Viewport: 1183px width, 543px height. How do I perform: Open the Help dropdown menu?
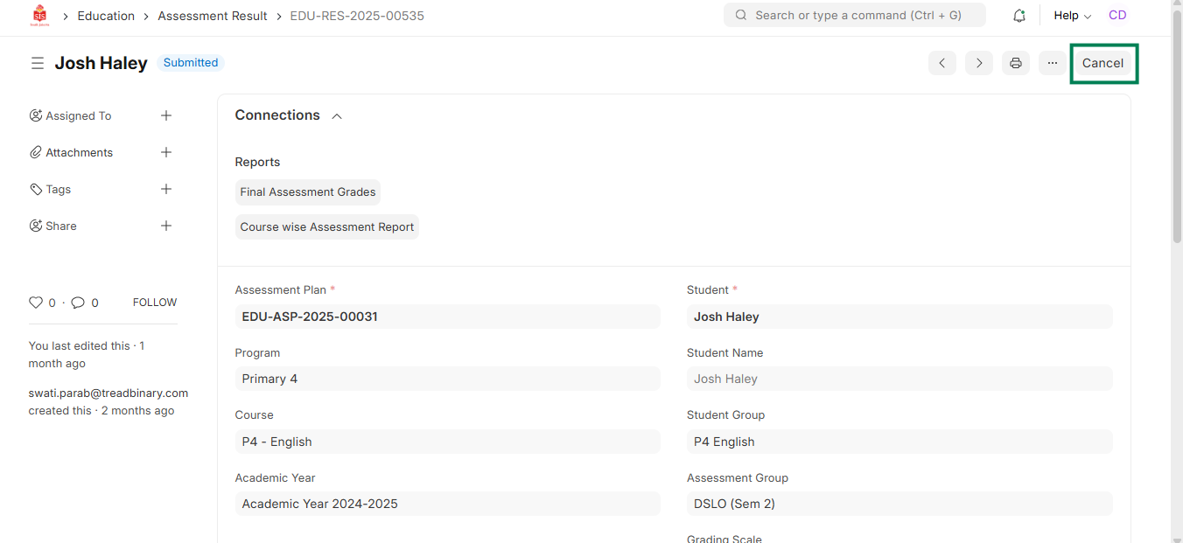pos(1072,16)
